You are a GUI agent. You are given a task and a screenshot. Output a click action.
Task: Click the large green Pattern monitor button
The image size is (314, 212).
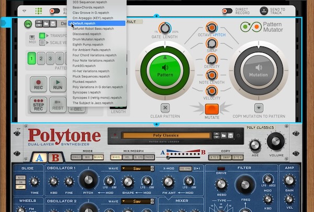click(165, 71)
